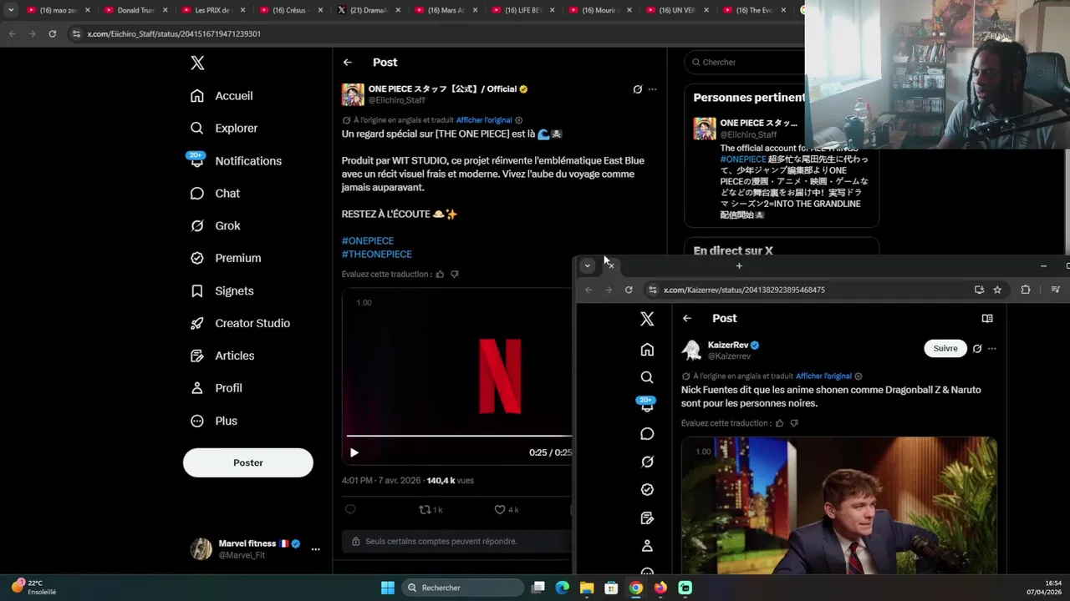
Task: Click the 1.00 speed label on Netflix video
Action: click(364, 302)
